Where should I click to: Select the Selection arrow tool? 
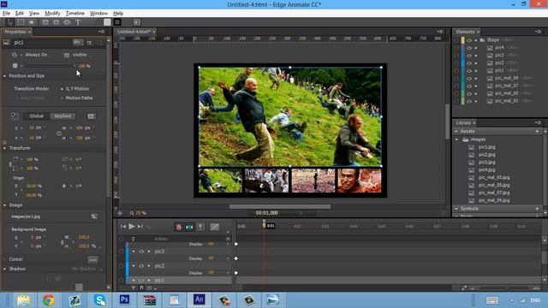(x=9, y=22)
